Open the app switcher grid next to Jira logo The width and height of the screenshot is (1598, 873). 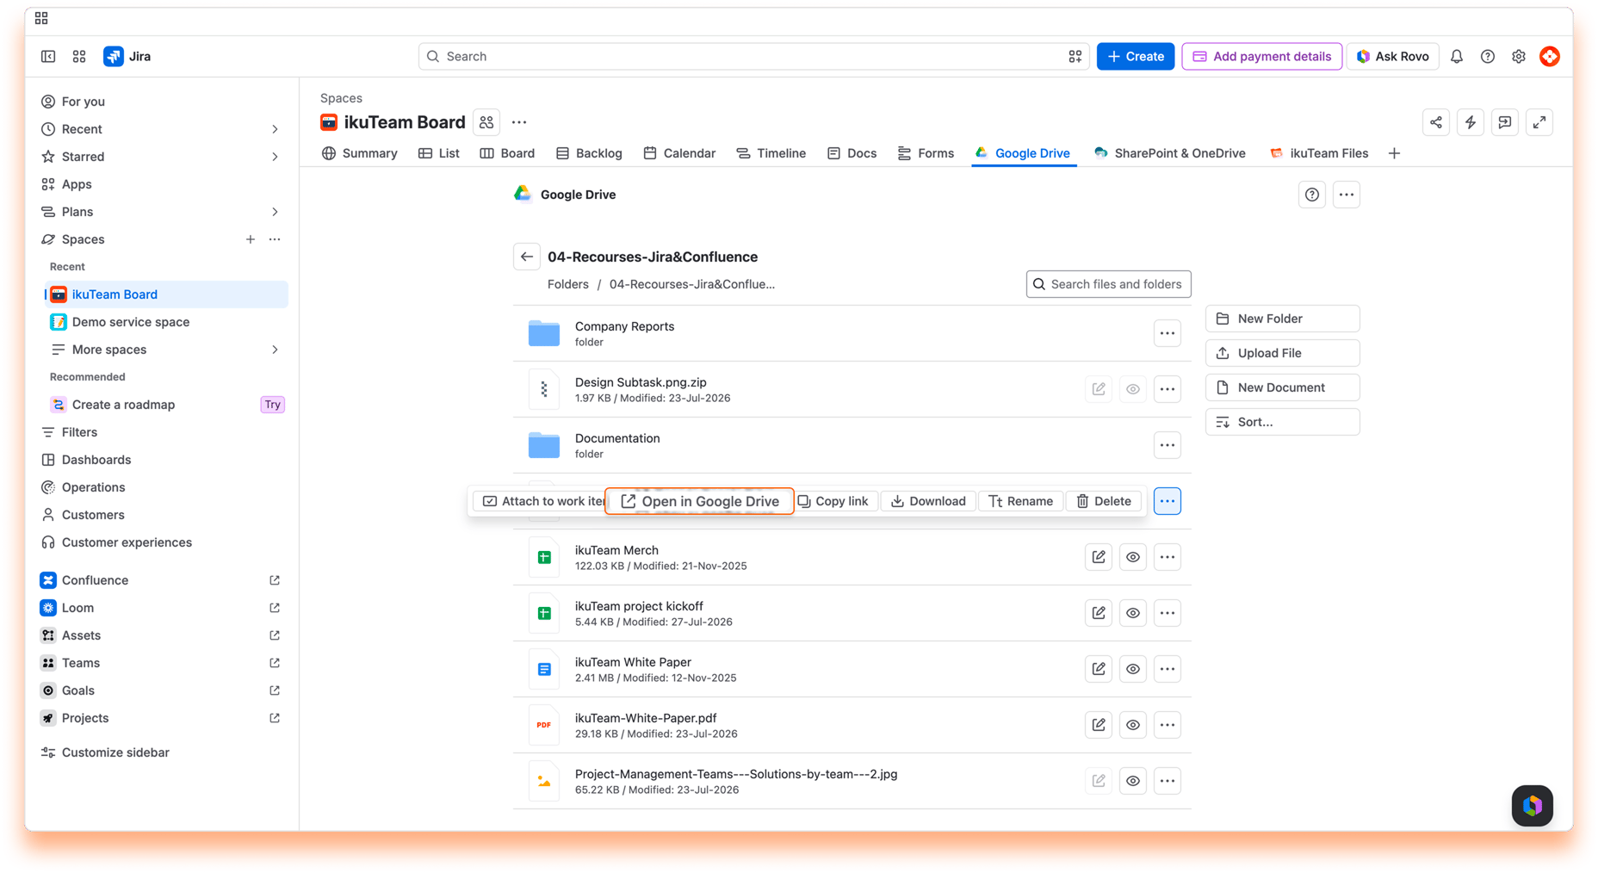click(79, 56)
